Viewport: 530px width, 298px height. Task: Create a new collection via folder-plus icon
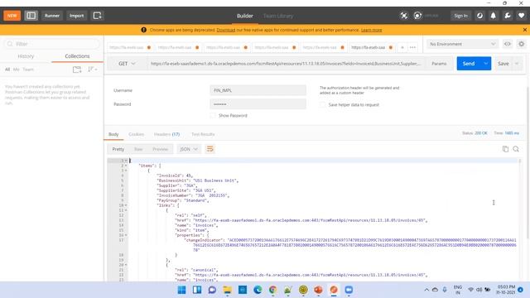[x=77, y=70]
